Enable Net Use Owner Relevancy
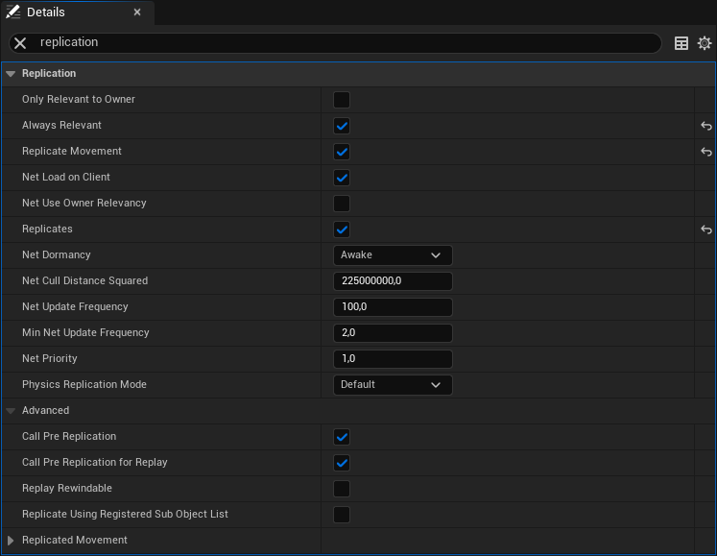 point(342,204)
